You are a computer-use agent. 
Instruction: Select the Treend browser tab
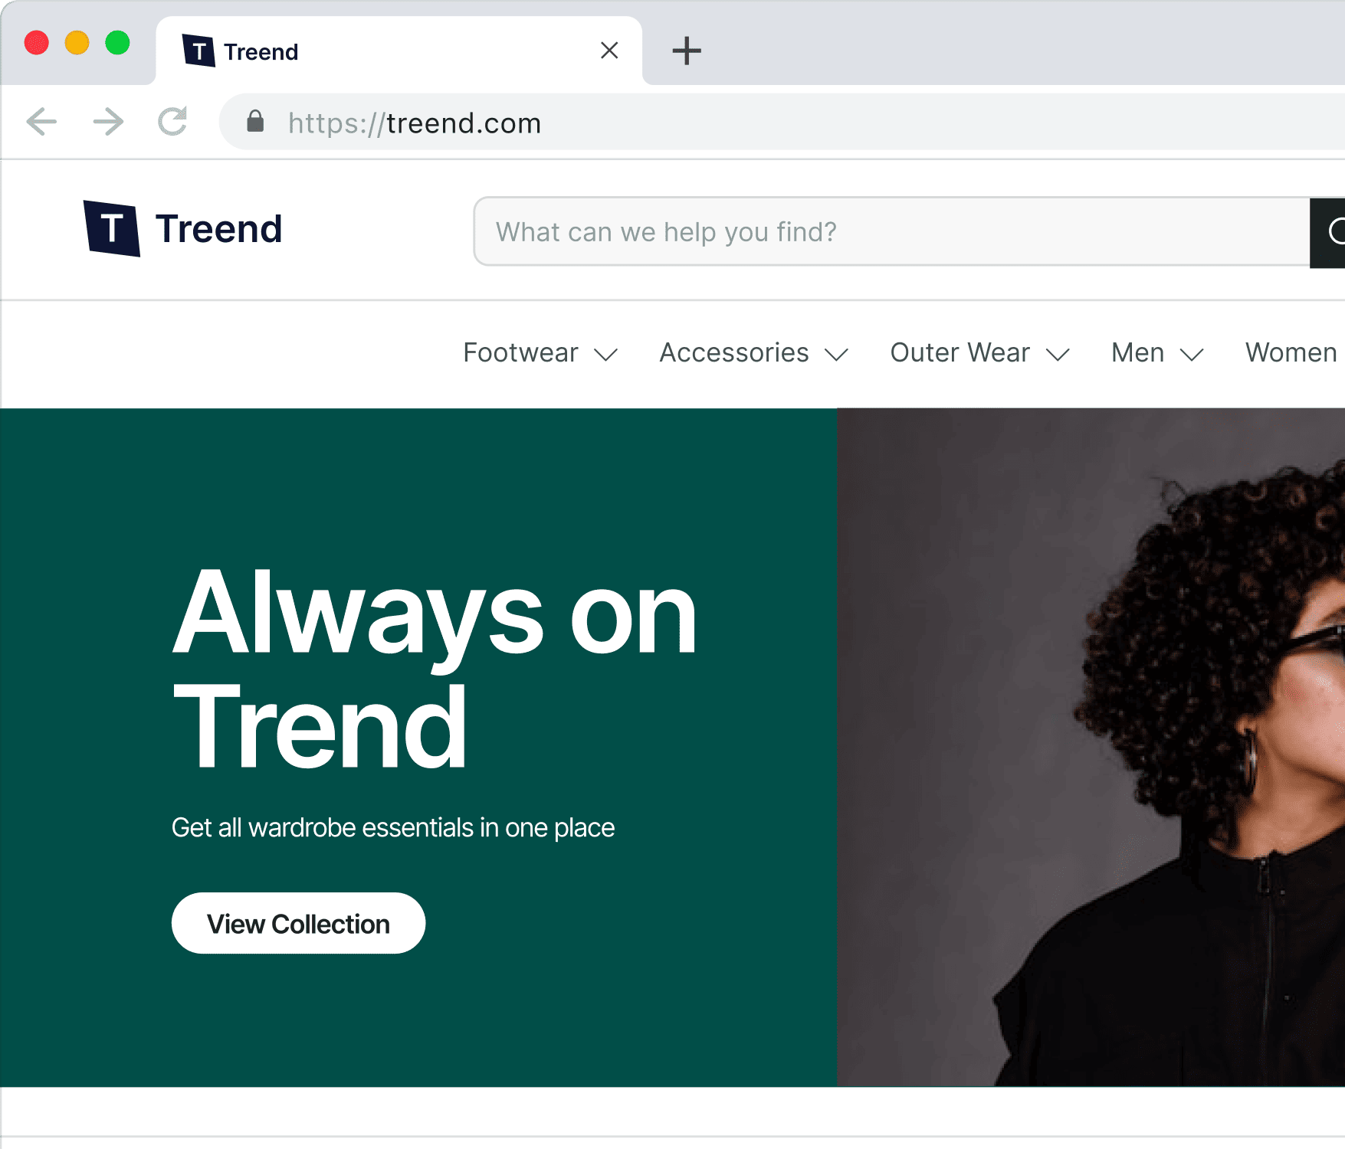pyautogui.click(x=399, y=51)
